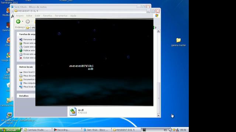Click the Meus locais de rede icon

(21, 87)
